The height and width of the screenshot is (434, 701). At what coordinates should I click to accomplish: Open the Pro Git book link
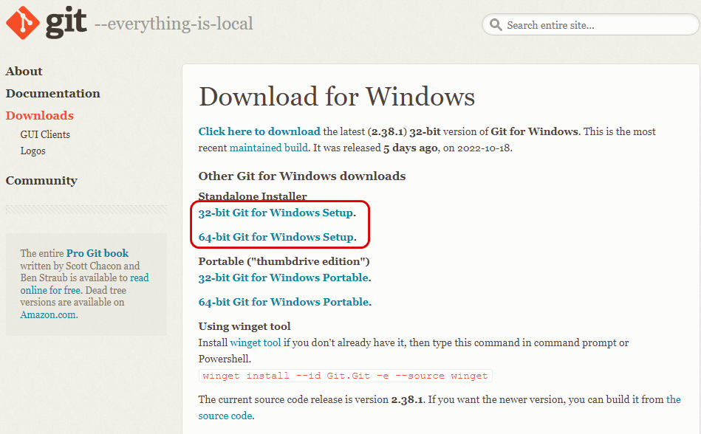coord(98,253)
